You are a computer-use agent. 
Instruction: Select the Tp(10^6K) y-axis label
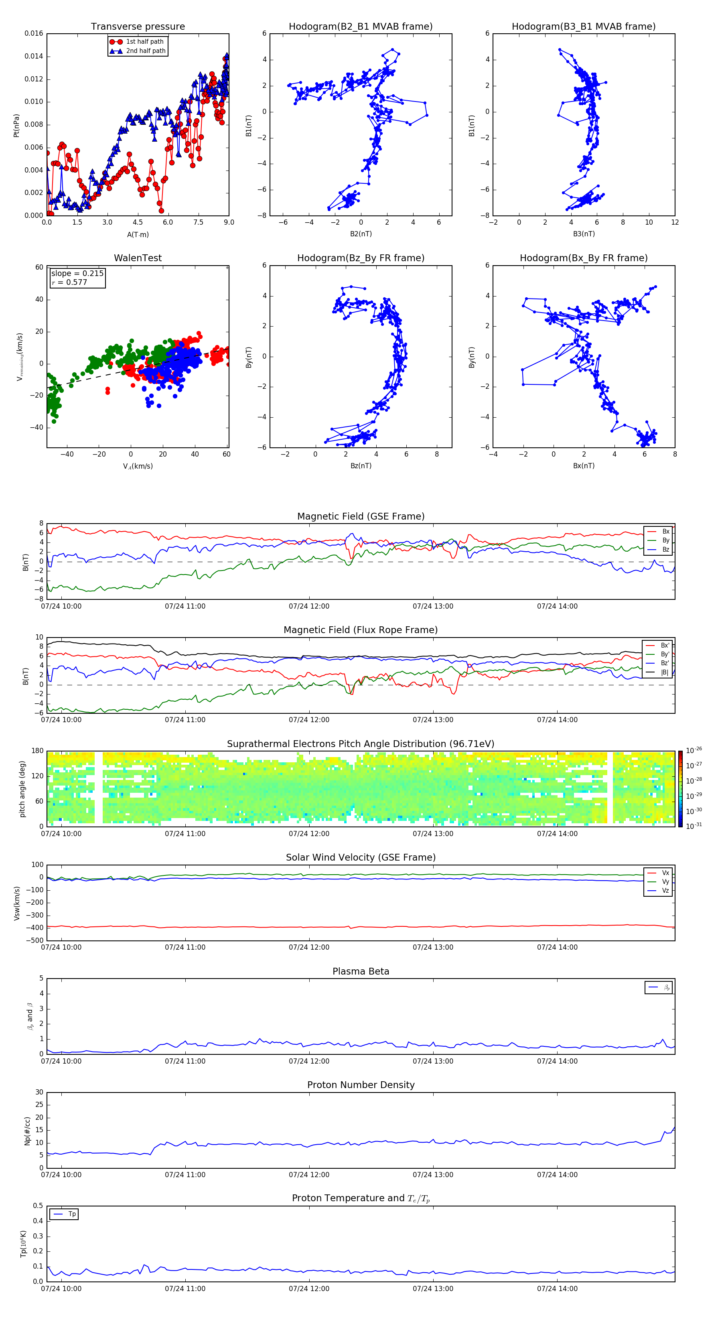23,1244
